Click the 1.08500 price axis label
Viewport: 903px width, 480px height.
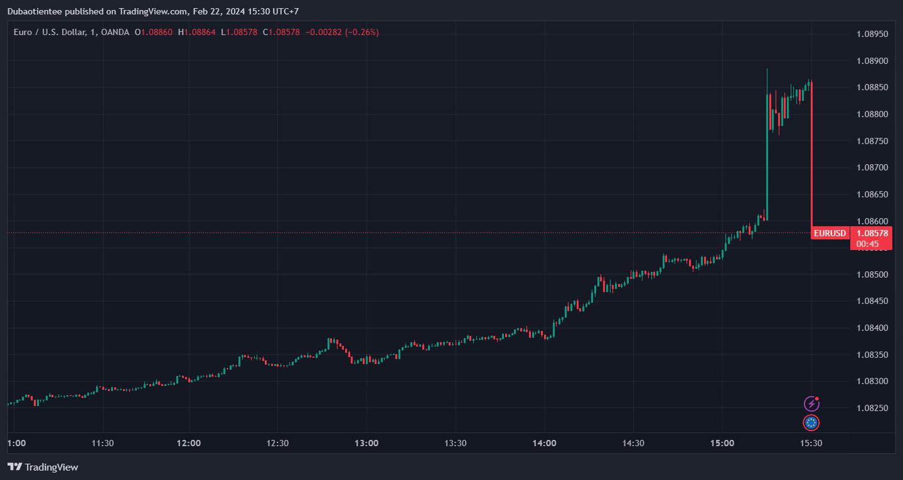coord(872,274)
